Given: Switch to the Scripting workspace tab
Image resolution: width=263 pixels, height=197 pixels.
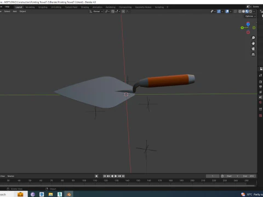Looking at the screenshot, I should tap(159, 7).
